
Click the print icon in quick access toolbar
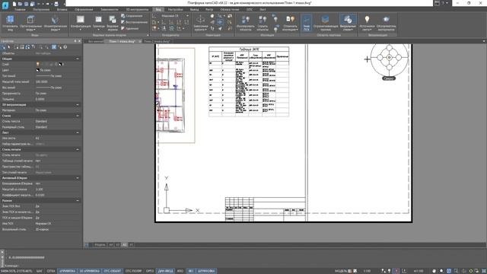pos(56,4)
